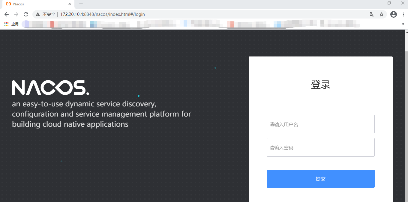The height and width of the screenshot is (202, 408).
Task: Bookmark this page with the star
Action: (382, 14)
